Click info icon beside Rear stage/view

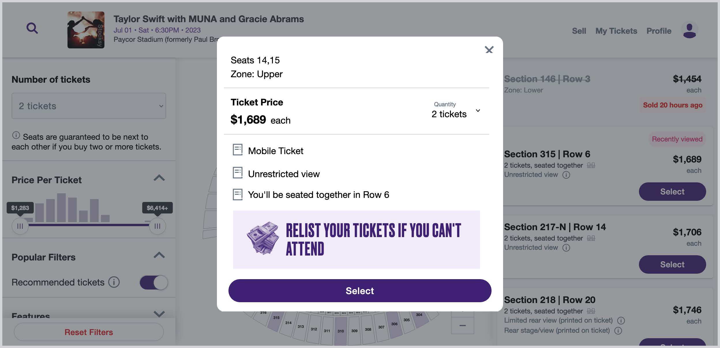618,331
